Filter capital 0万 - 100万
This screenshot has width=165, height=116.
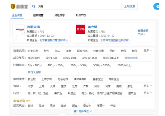(35, 65)
